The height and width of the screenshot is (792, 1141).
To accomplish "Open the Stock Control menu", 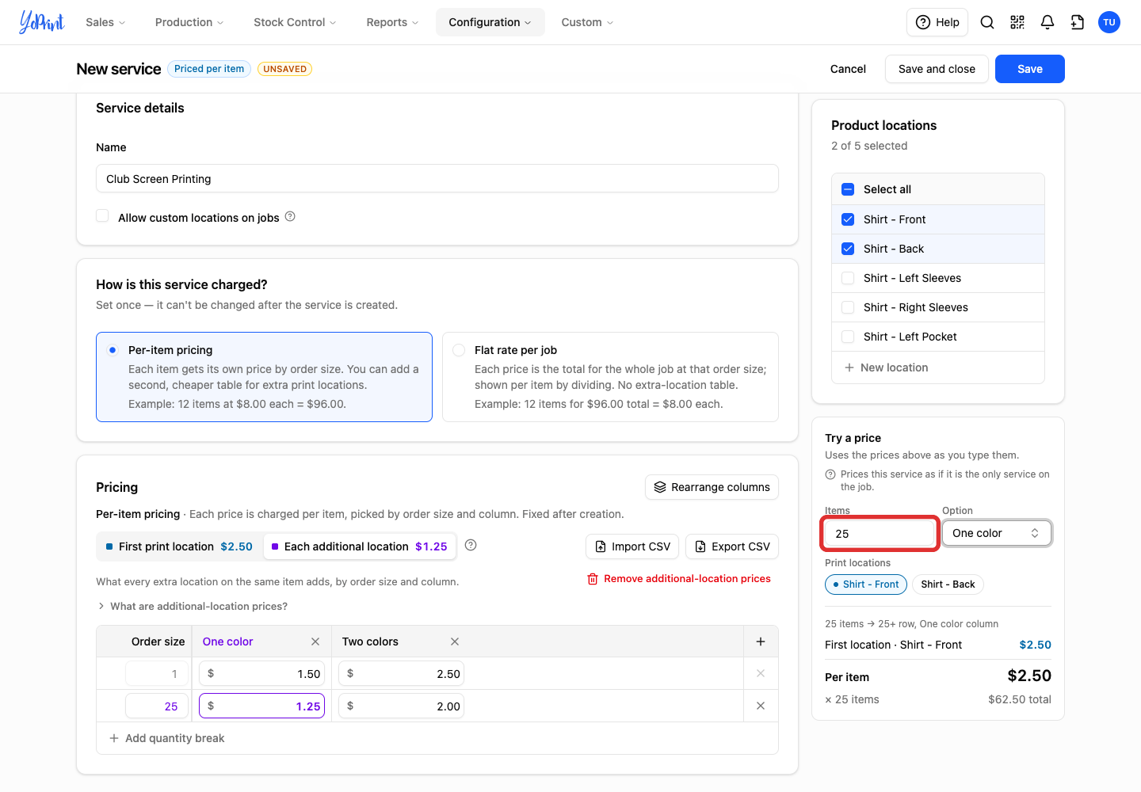I will (295, 22).
